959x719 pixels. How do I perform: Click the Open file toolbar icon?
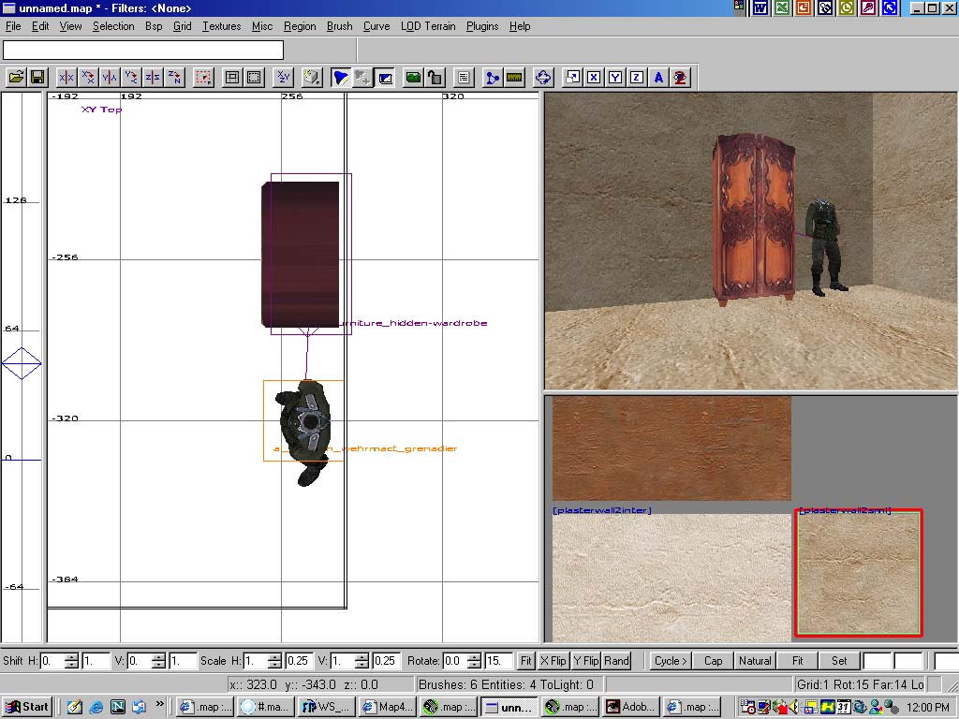[16, 78]
